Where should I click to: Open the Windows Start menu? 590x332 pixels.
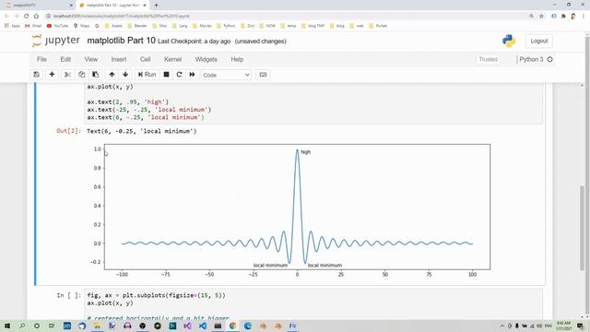coord(7,326)
